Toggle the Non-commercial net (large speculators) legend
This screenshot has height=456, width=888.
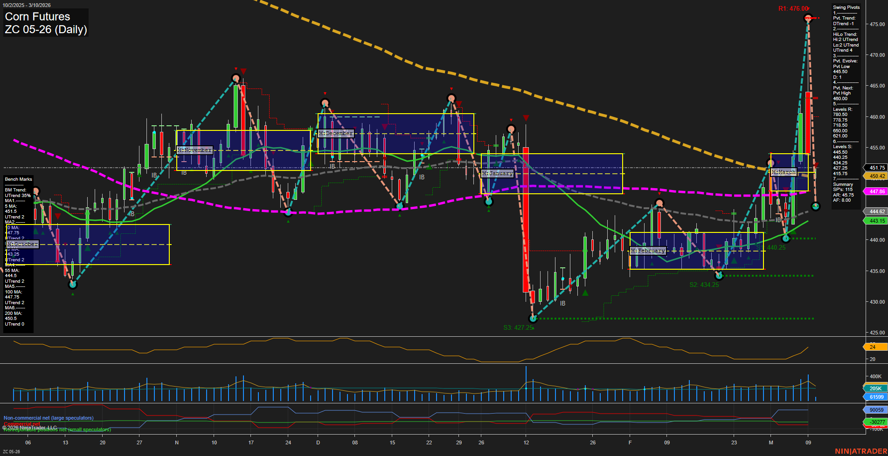pyautogui.click(x=48, y=418)
